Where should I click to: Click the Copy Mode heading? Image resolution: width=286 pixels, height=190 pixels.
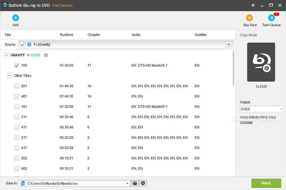pyautogui.click(x=248, y=35)
